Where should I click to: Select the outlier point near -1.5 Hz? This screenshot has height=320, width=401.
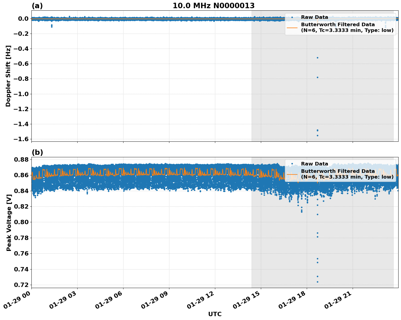pos(317,131)
